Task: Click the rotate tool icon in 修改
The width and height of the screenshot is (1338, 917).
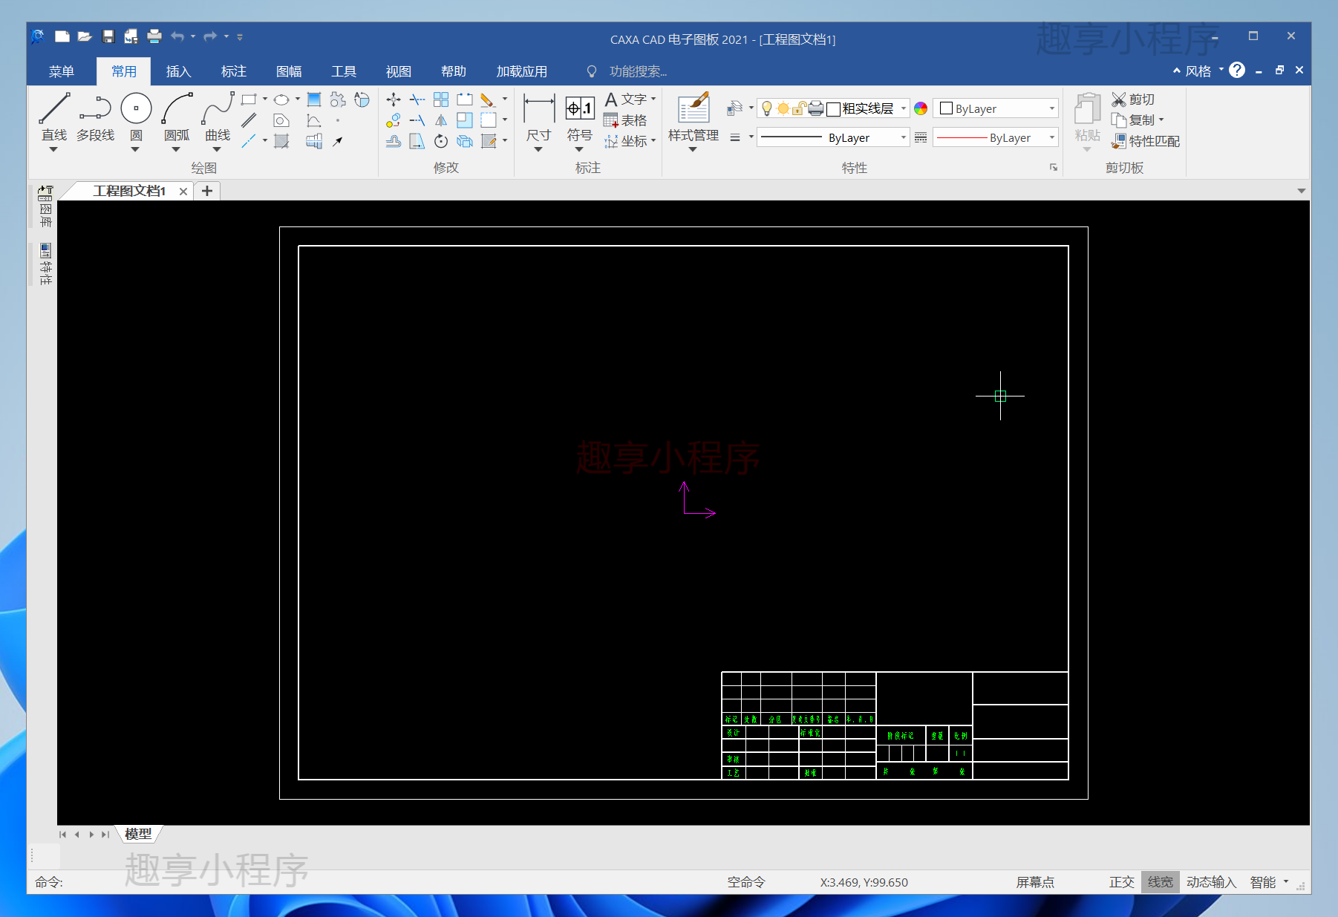Action: 441,140
